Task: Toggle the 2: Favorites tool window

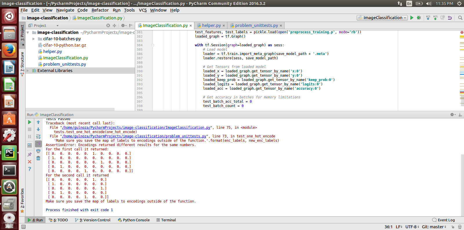Action: coord(22,201)
